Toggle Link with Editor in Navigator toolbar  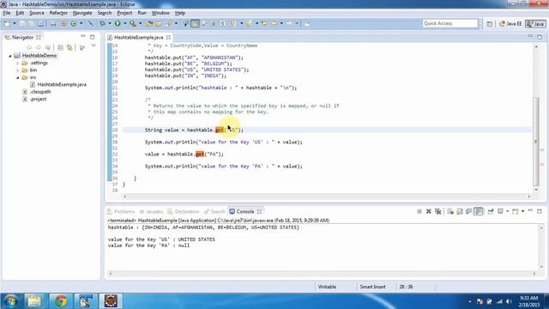(x=69, y=47)
